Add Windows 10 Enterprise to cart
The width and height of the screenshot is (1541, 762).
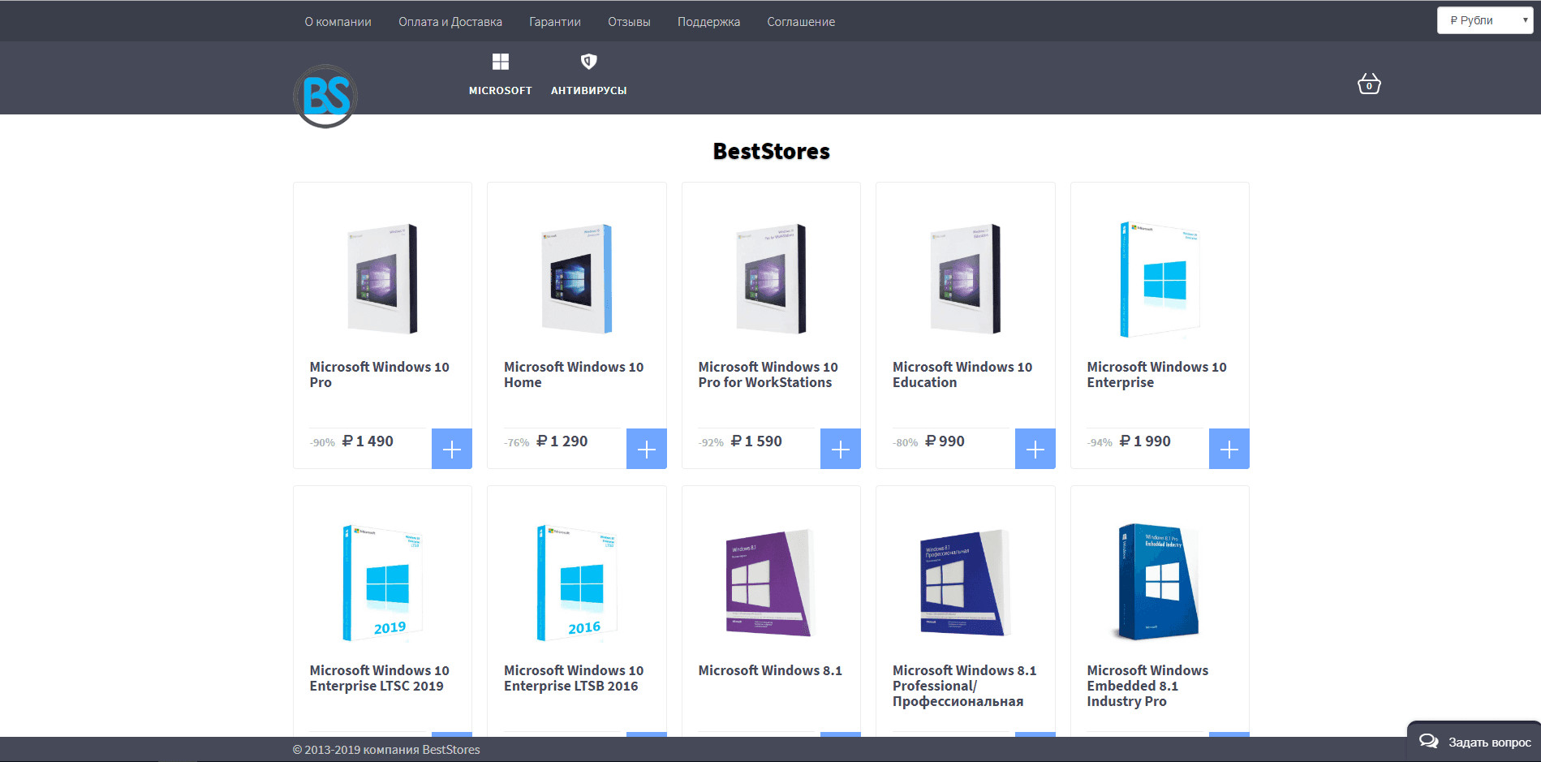(x=1229, y=449)
